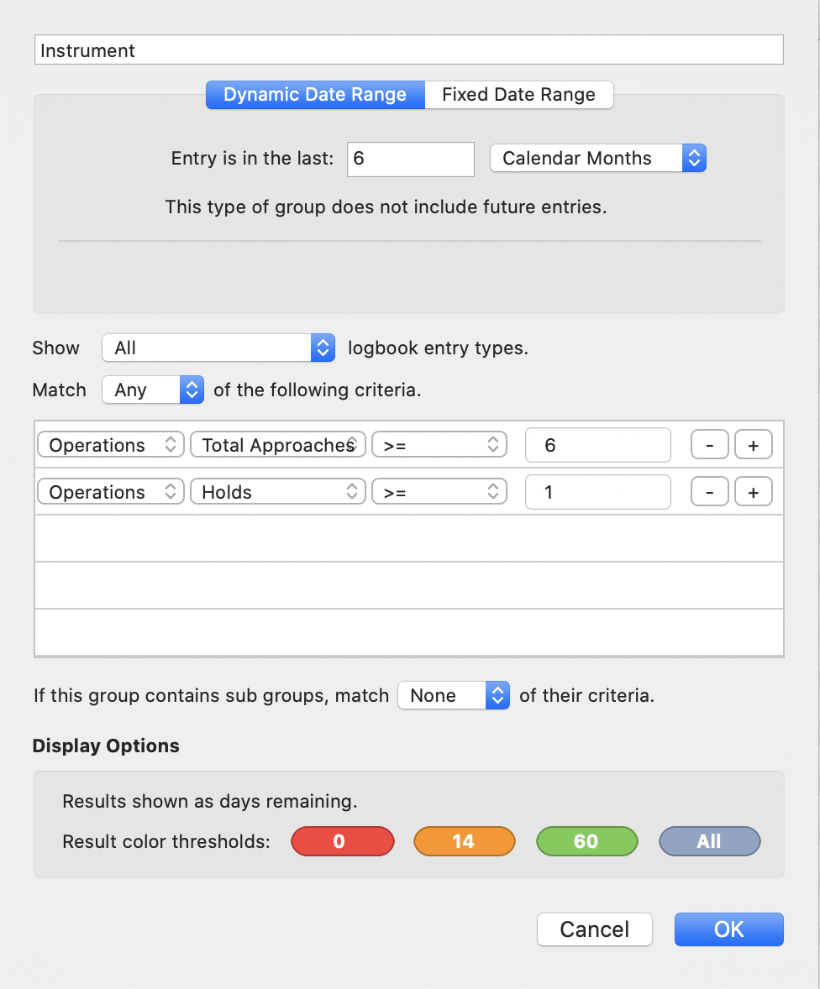Click the orange 14 threshold swatch

tap(465, 841)
